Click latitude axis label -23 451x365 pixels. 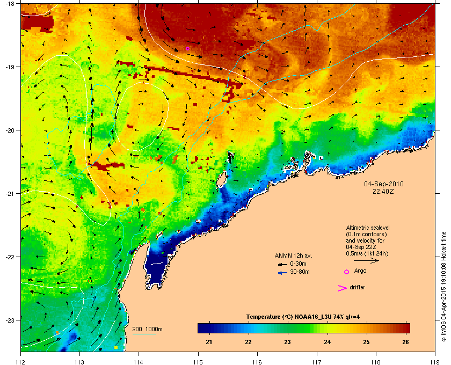click(10, 320)
